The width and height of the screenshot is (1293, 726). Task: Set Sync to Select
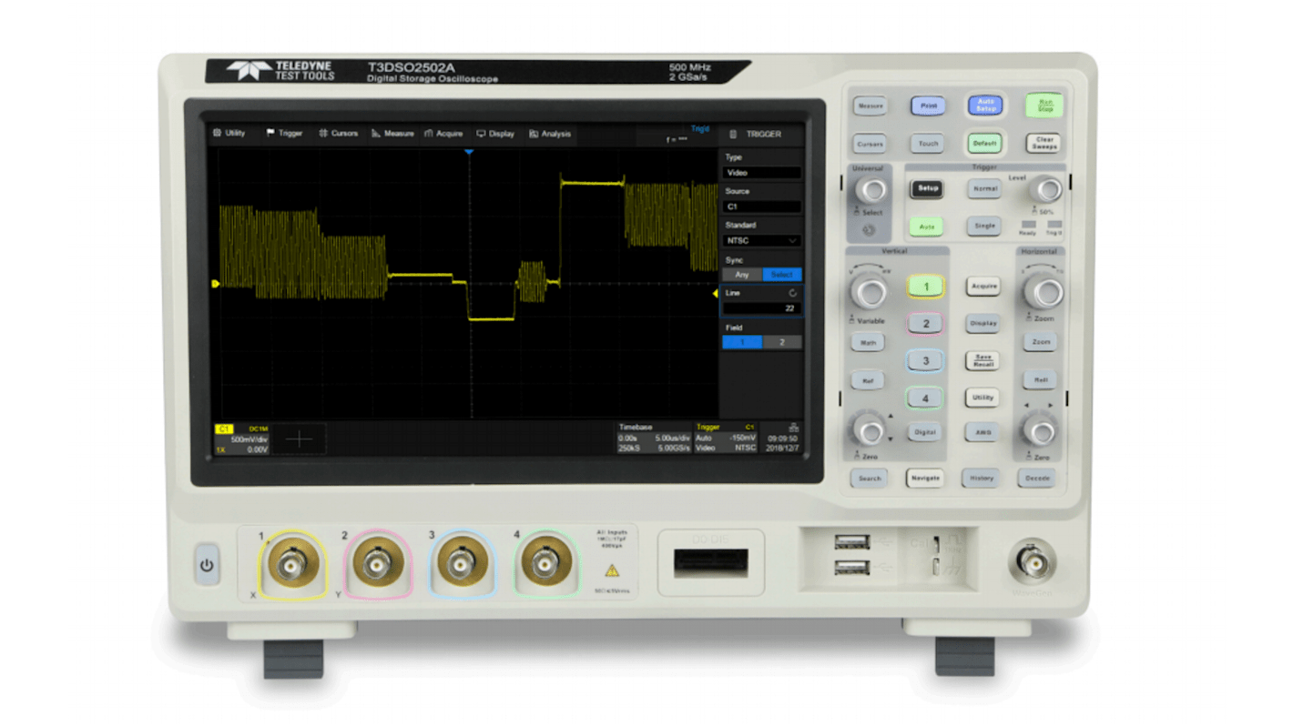point(782,275)
